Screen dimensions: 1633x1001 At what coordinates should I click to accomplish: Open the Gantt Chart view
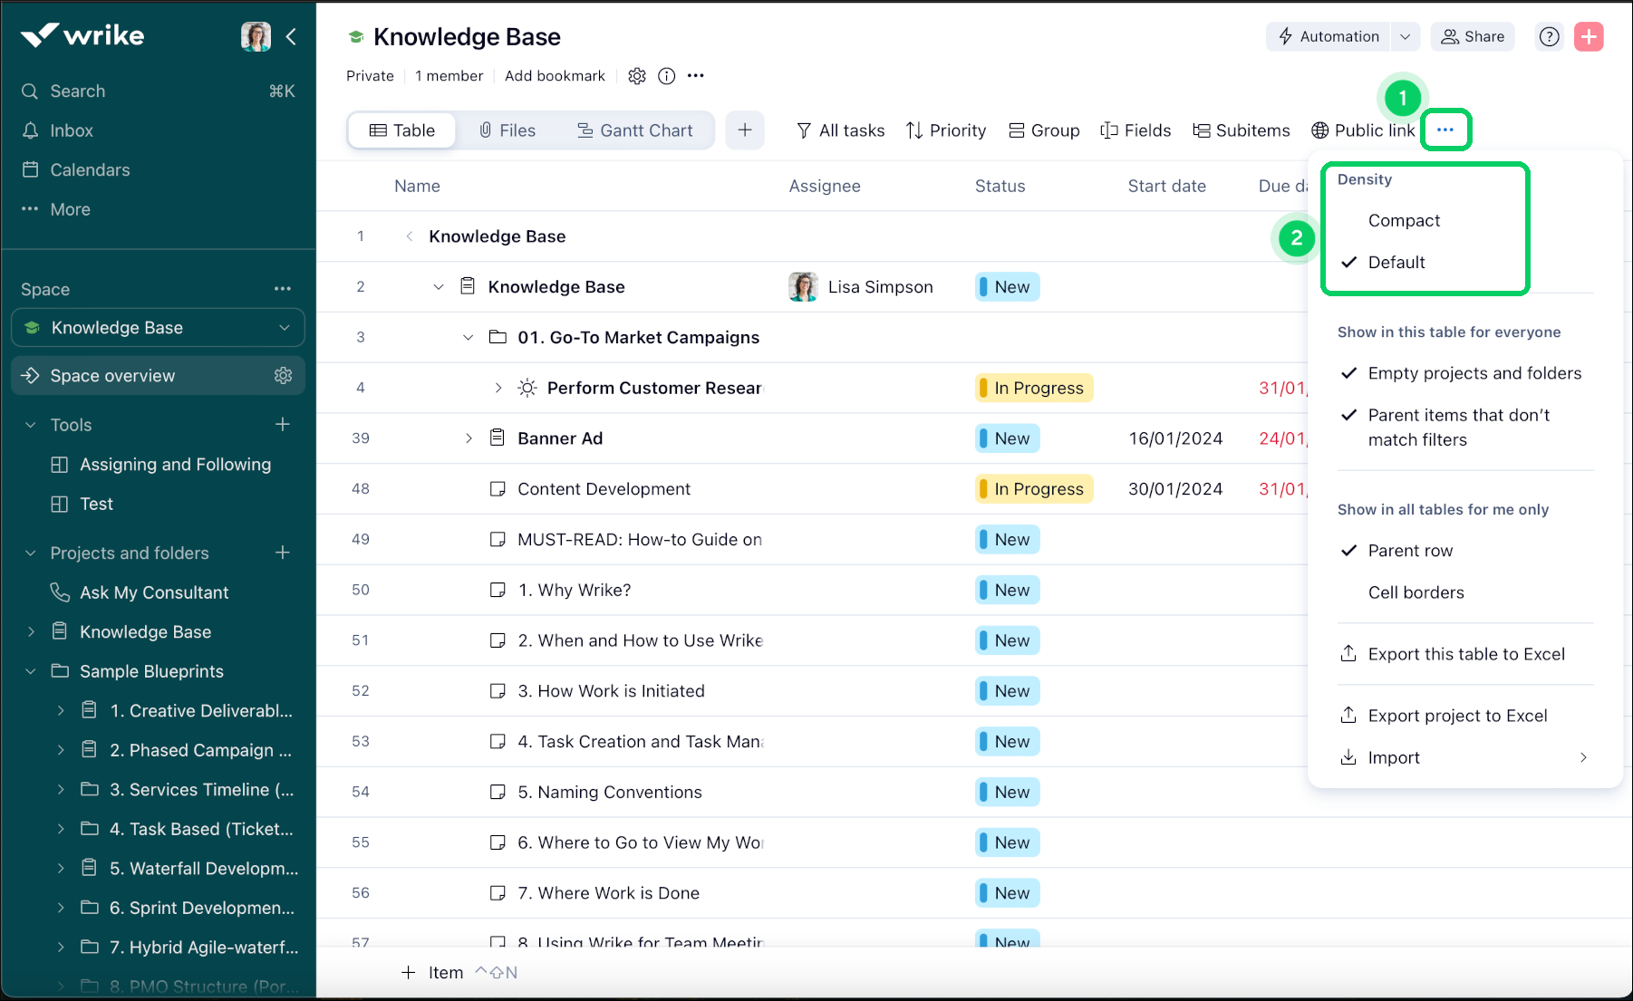click(x=635, y=130)
